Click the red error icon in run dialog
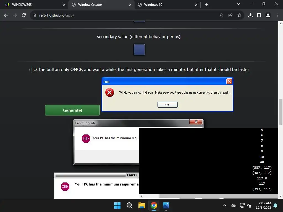This screenshot has height=212, width=283. click(109, 92)
